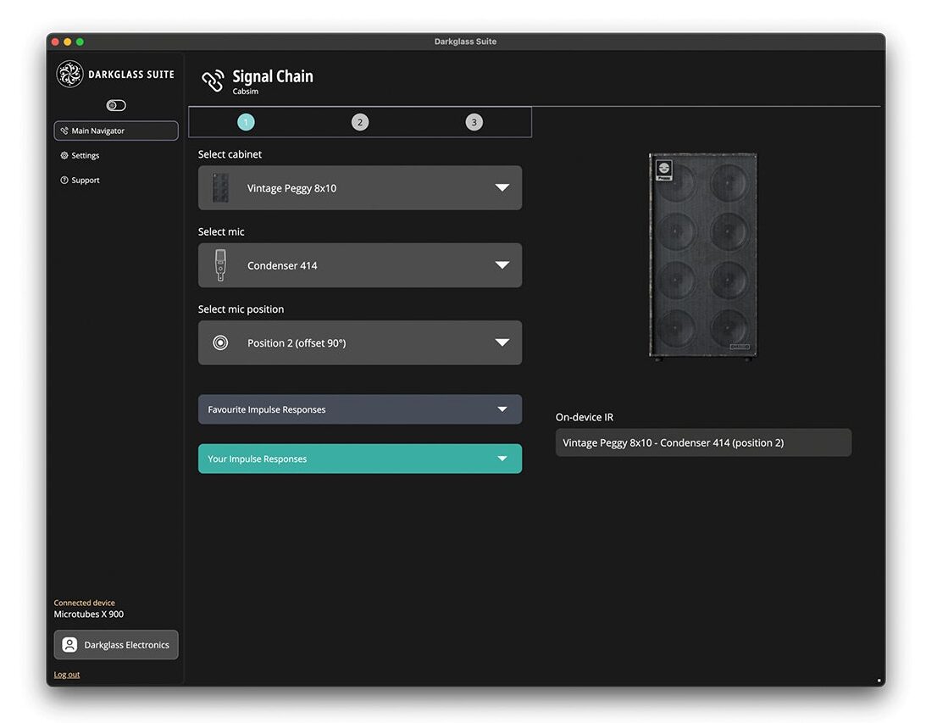Expand Favourite Impulse Responses
Viewport: 926px width, 723px height.
(x=360, y=409)
